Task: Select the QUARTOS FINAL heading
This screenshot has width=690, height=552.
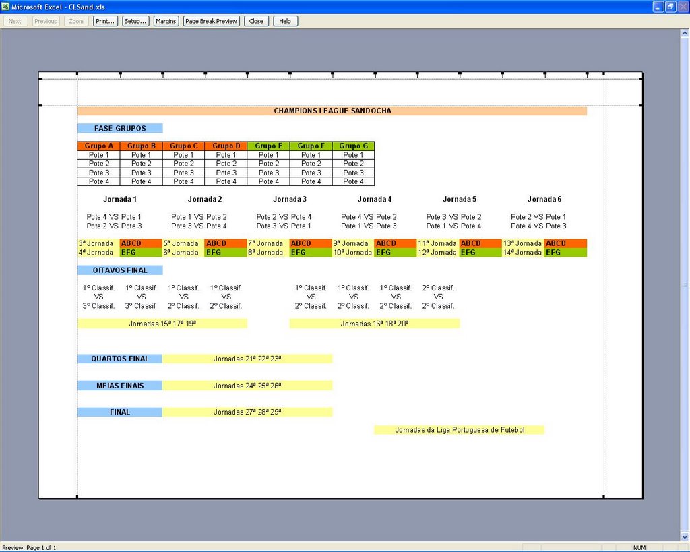Action: click(x=120, y=359)
